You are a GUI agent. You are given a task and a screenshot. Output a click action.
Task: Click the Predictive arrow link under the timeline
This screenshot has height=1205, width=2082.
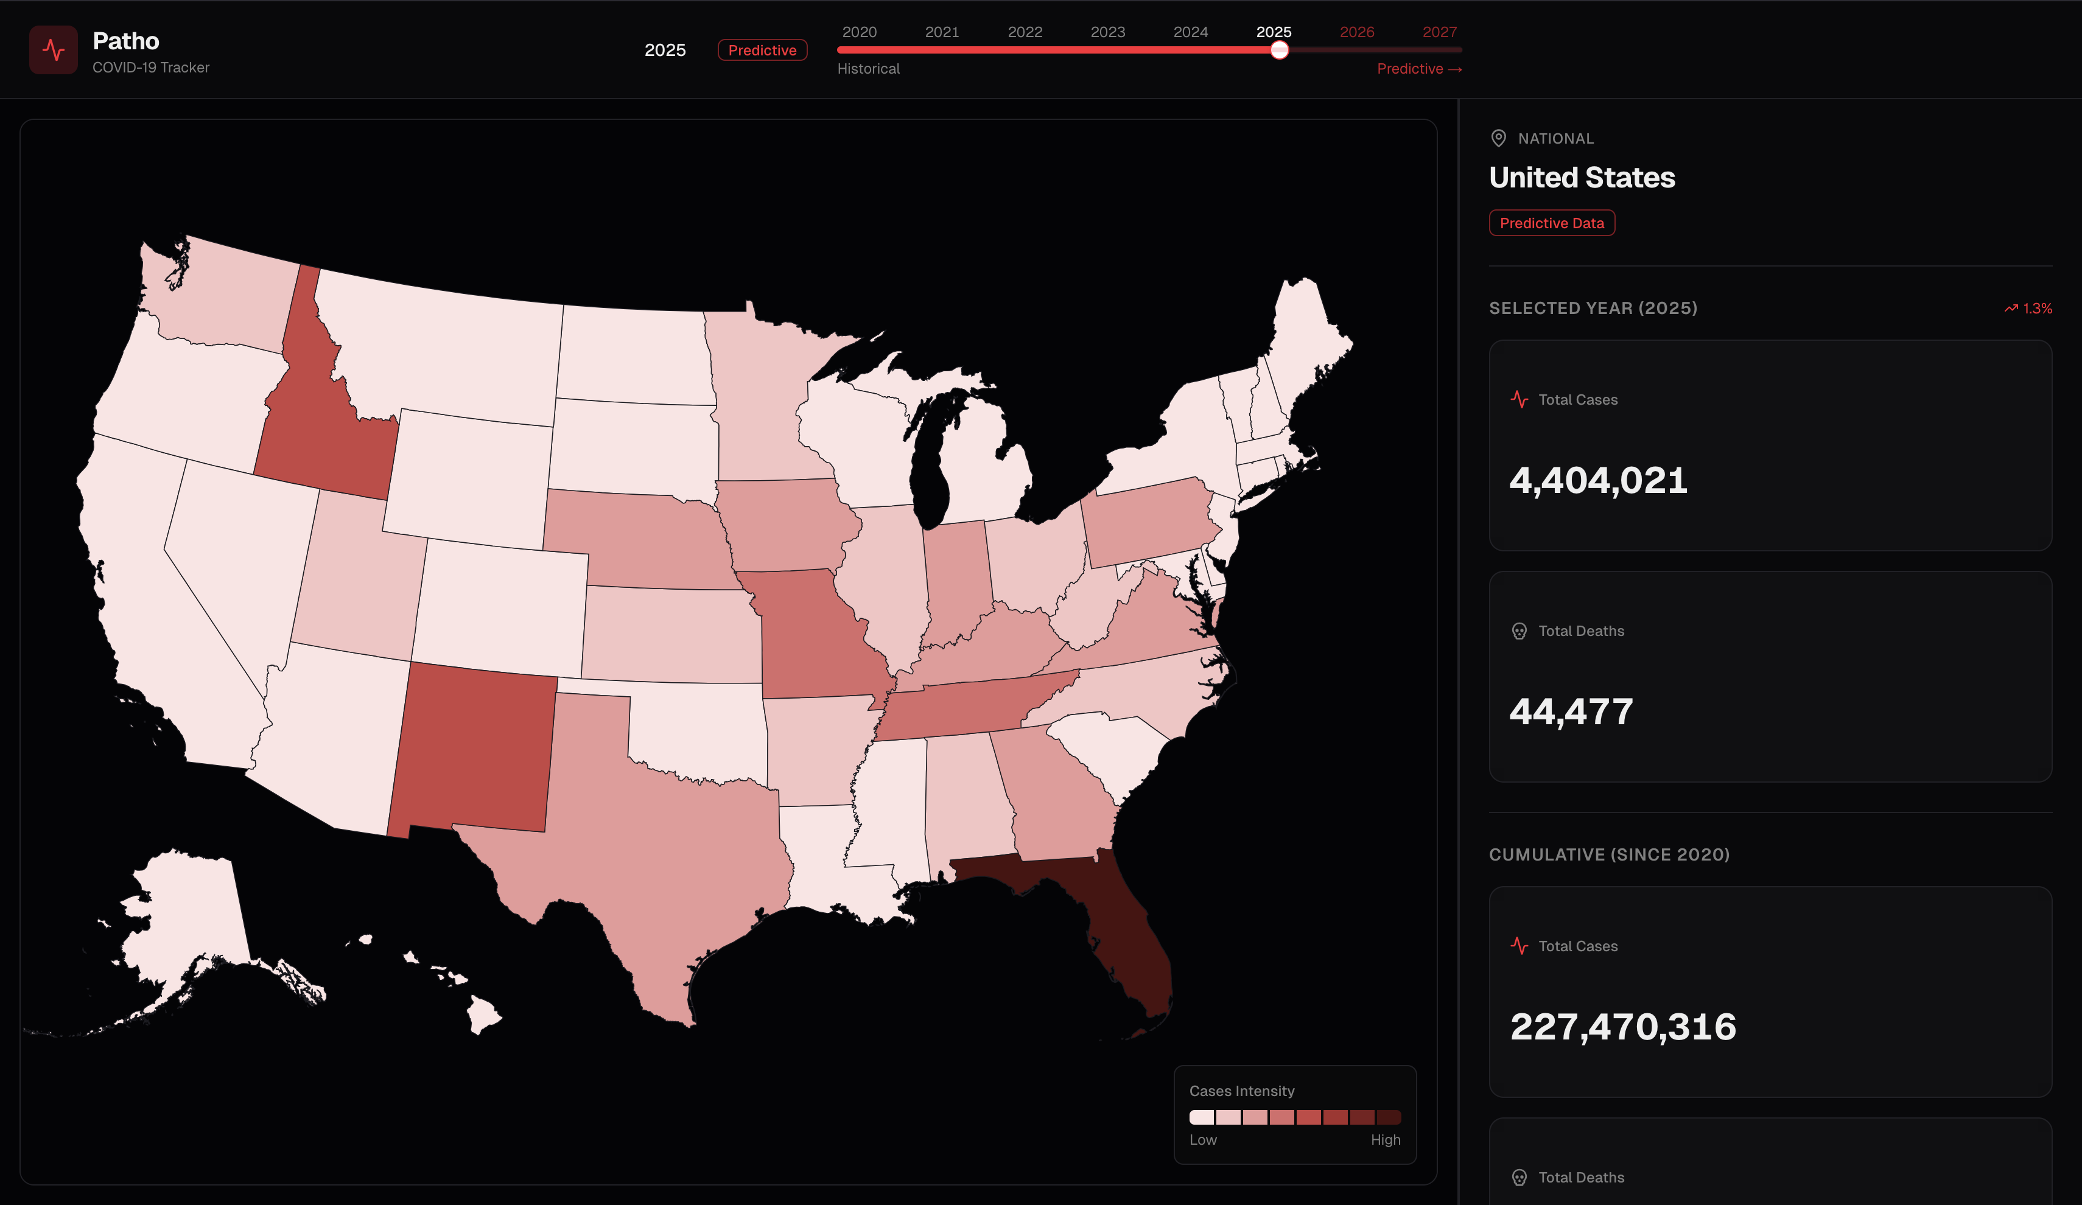[x=1418, y=69]
